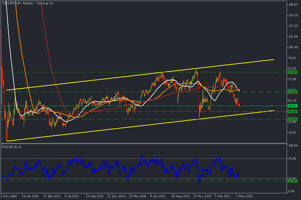Click the 32.00 support level tag
This screenshot has height=200, width=301.
293,119
